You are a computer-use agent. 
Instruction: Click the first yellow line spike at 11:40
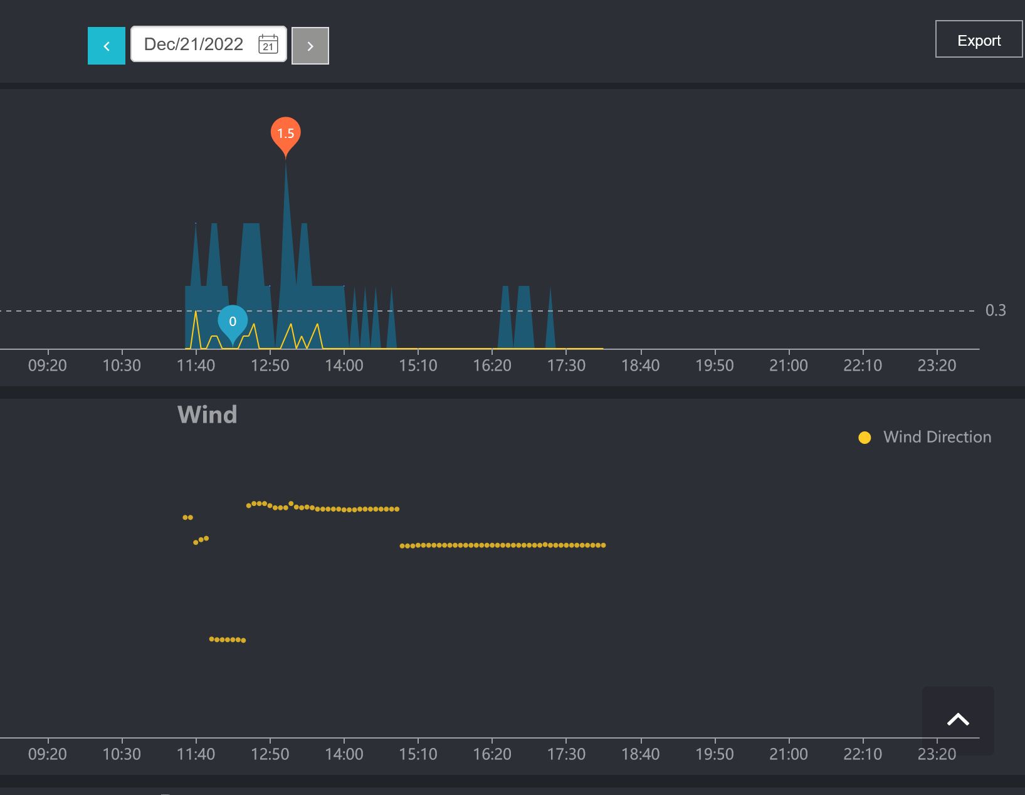click(x=196, y=313)
